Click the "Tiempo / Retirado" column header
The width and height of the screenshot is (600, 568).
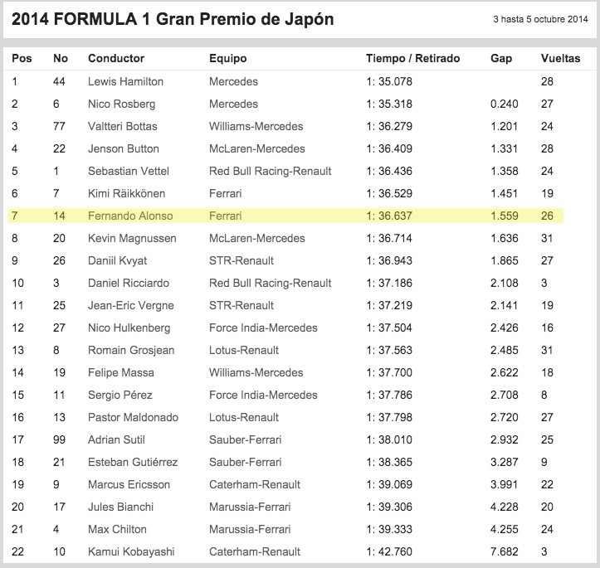pyautogui.click(x=412, y=59)
